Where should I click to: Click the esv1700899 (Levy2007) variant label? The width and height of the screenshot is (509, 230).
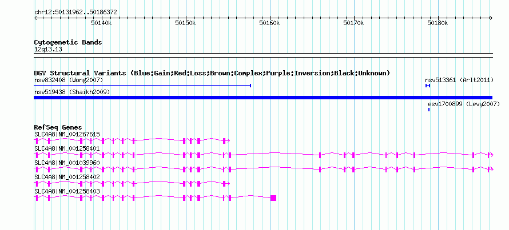pos(464,104)
